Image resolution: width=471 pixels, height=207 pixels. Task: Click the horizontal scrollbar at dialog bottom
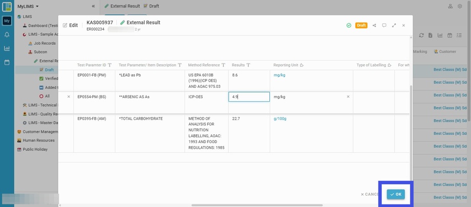[256, 205]
